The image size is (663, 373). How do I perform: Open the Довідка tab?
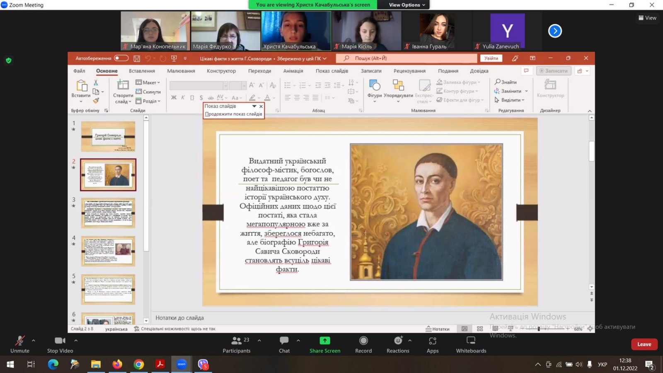click(x=479, y=71)
